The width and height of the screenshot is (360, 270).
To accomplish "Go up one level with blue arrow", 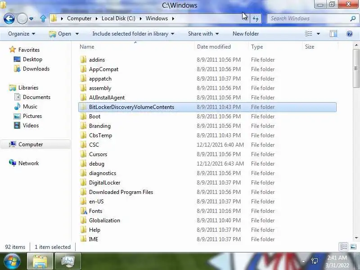I will [43, 18].
